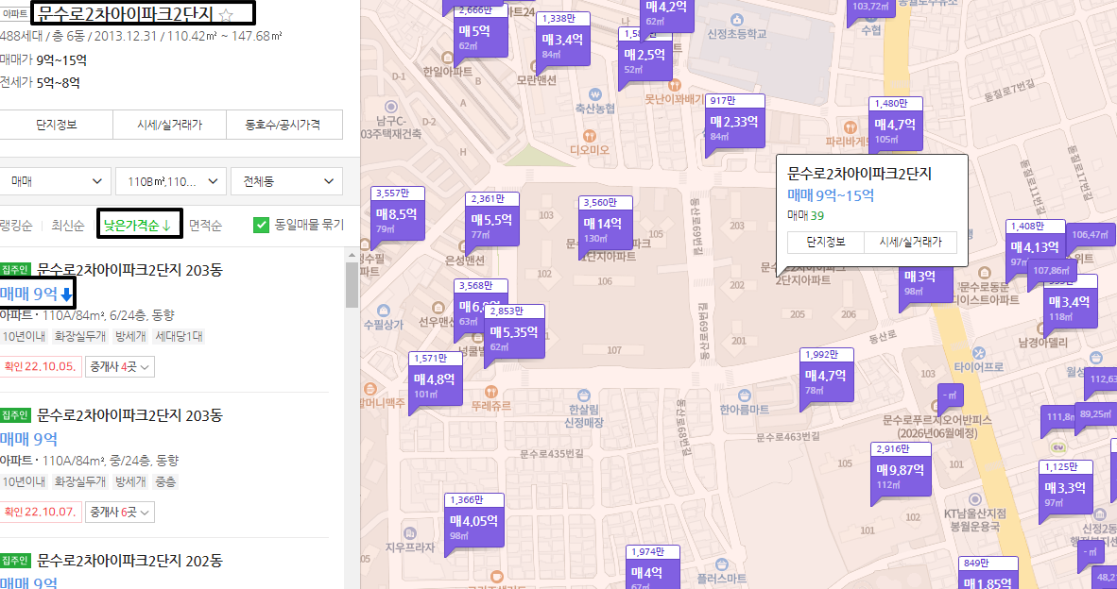Click the 화장실두개 tag on first listing
This screenshot has height=589, width=1117.
click(x=79, y=336)
